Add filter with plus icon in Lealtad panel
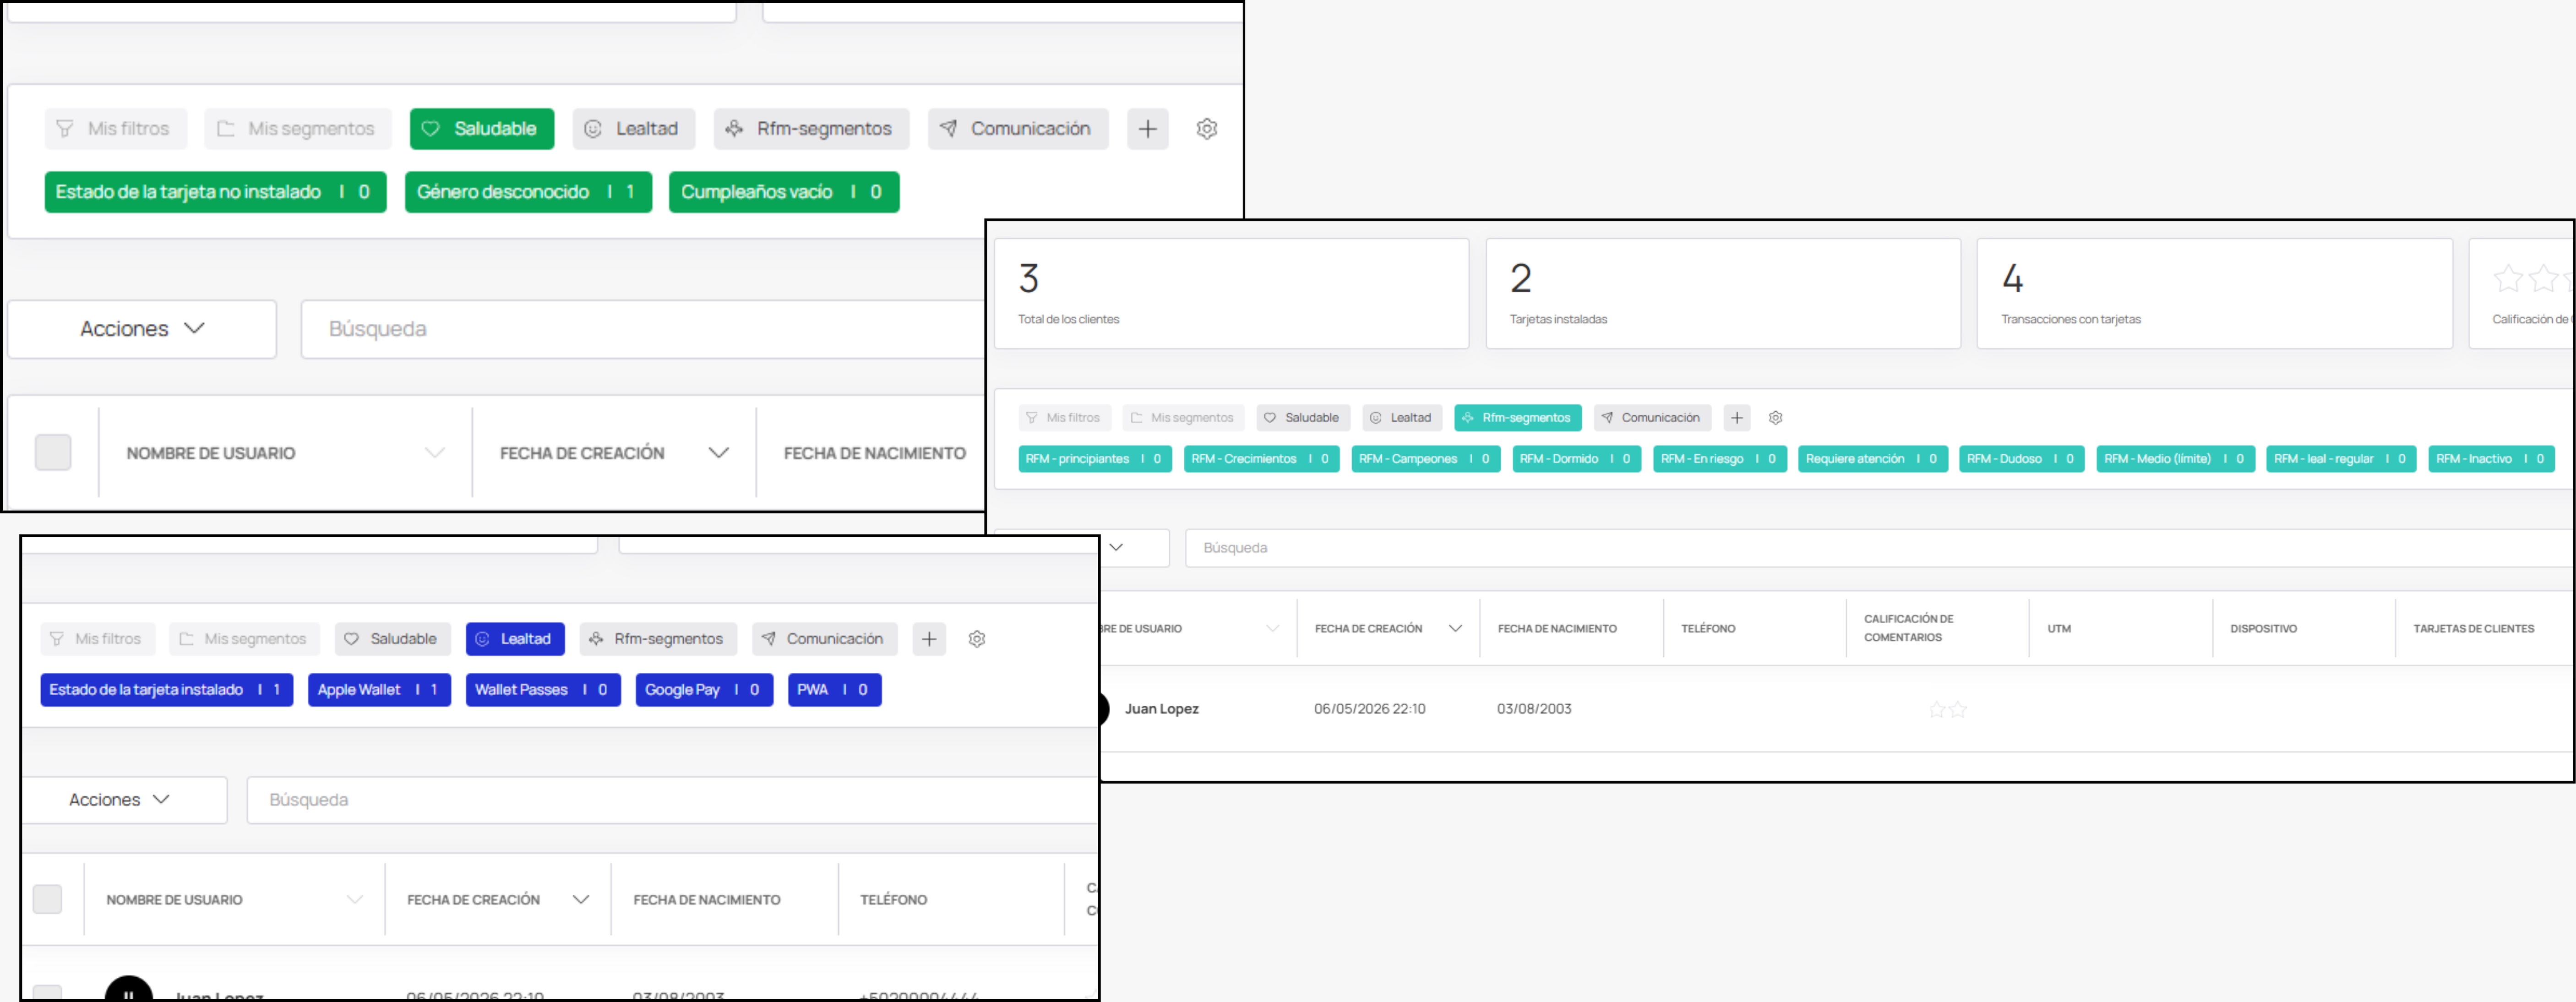The width and height of the screenshot is (2576, 1002). [929, 639]
